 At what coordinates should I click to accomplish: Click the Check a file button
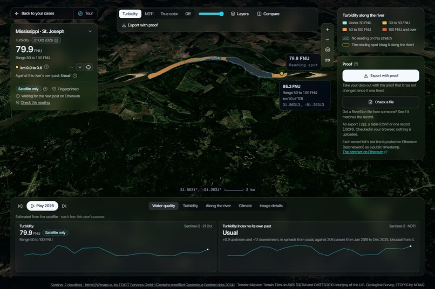(x=380, y=102)
